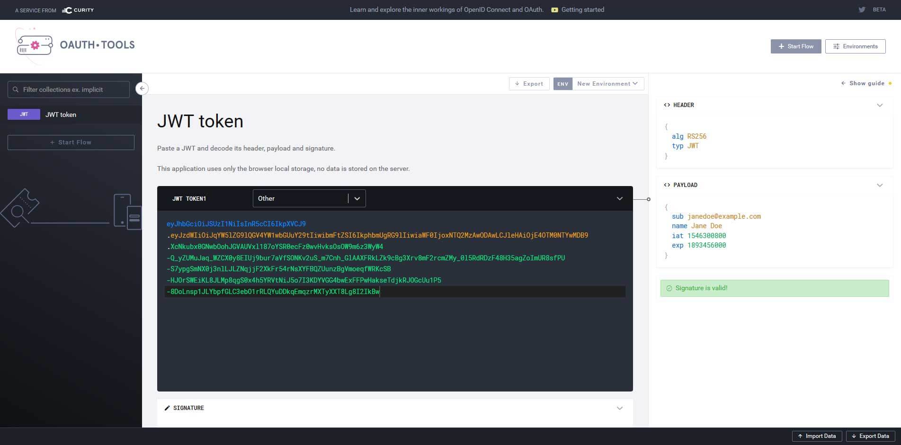This screenshot has width=901, height=445.
Task: Open the token type dropdown showing Other
Action: pyautogui.click(x=309, y=198)
